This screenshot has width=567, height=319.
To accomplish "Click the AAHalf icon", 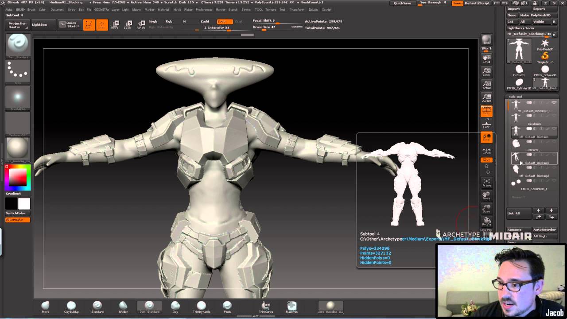I will click(486, 98).
